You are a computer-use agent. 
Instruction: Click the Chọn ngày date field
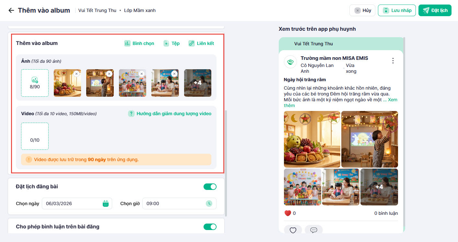[73, 203]
